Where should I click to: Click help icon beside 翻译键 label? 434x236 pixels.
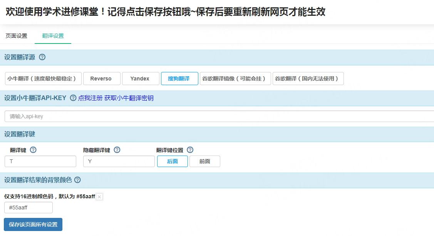click(x=33, y=150)
